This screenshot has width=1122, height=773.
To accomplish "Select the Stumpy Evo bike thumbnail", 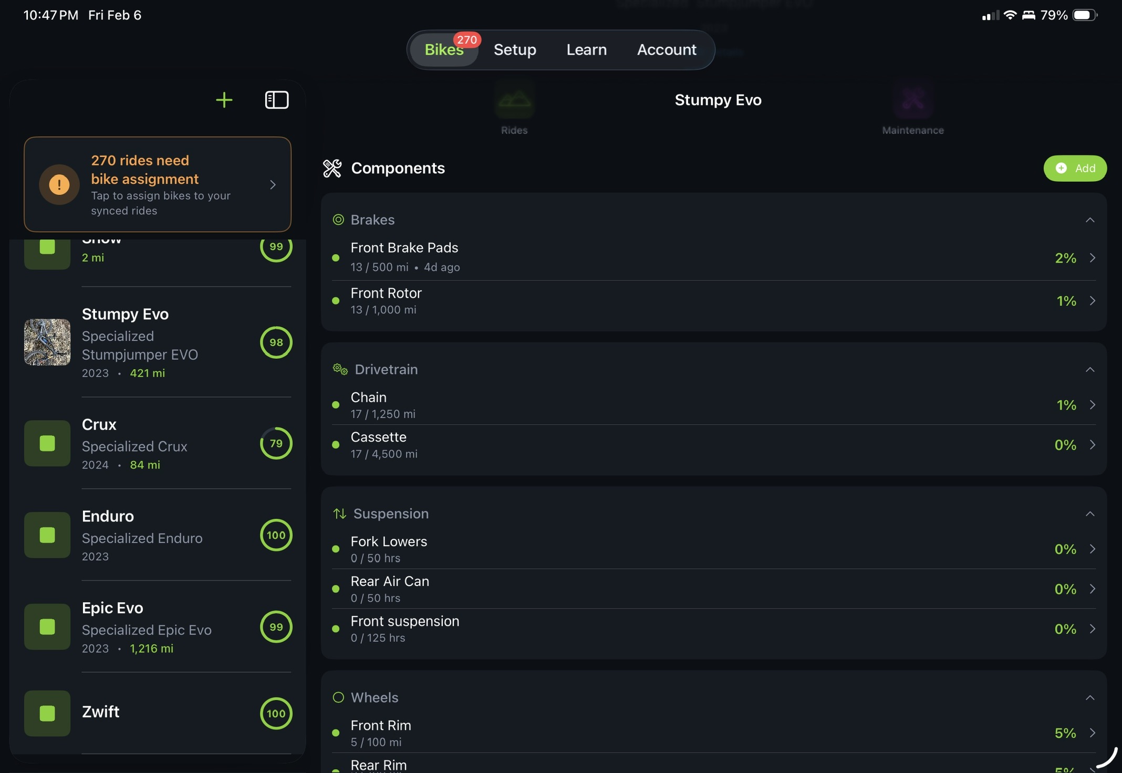I will (x=47, y=342).
